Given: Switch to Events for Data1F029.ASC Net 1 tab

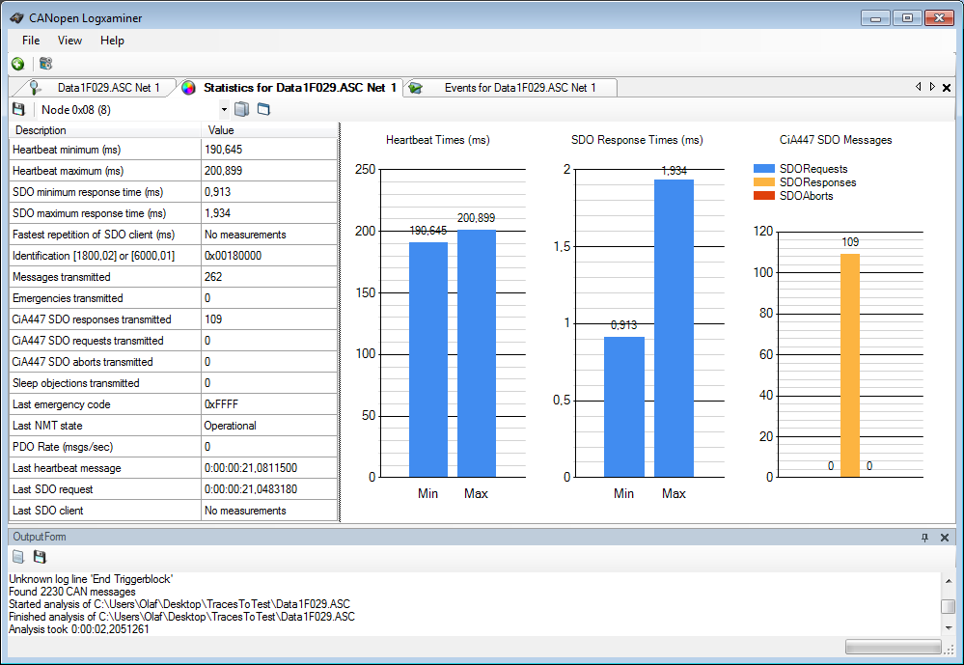Looking at the screenshot, I should (x=519, y=88).
